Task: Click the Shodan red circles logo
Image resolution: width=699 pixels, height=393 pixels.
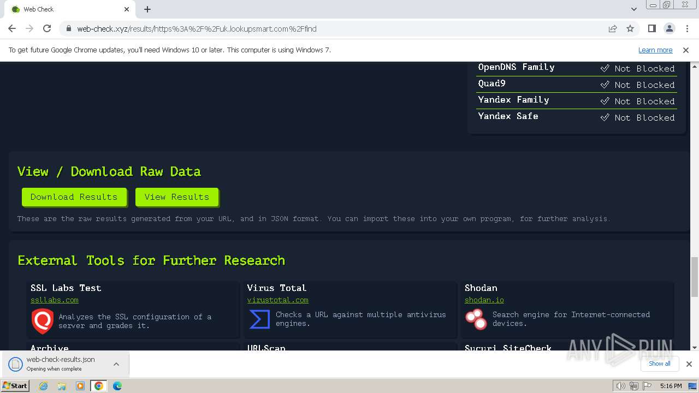Action: point(476,319)
